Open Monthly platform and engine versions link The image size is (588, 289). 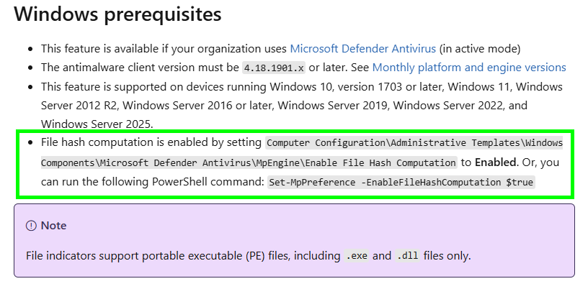click(x=469, y=68)
